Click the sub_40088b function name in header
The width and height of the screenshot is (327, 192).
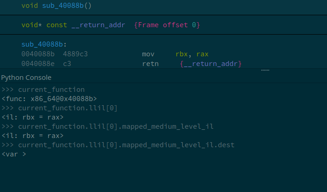63,6
